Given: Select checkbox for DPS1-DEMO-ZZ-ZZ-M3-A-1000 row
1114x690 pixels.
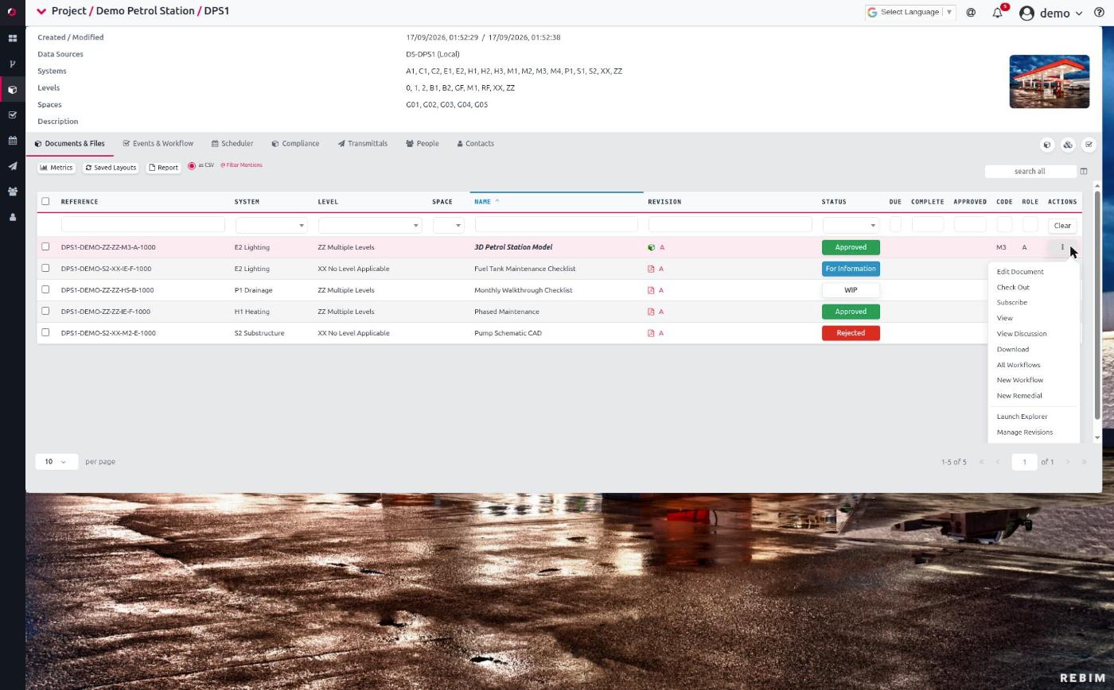Looking at the screenshot, I should 45,246.
